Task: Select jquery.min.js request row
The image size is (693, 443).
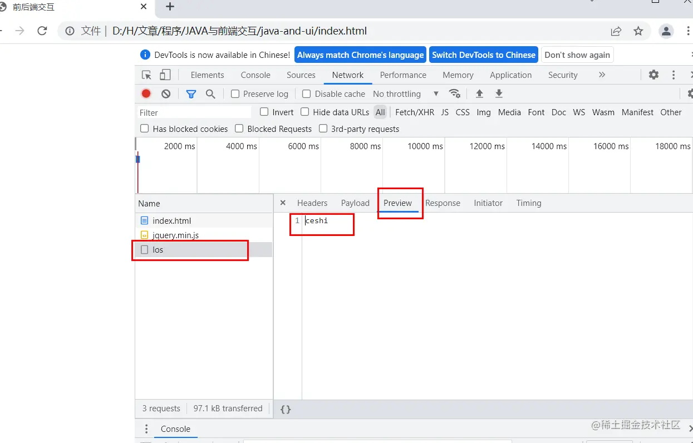Action: point(204,235)
